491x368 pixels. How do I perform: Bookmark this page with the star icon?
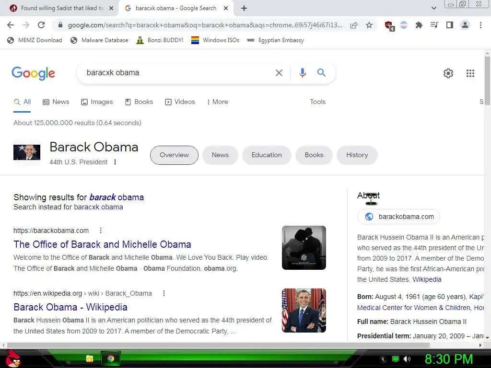coord(369,25)
